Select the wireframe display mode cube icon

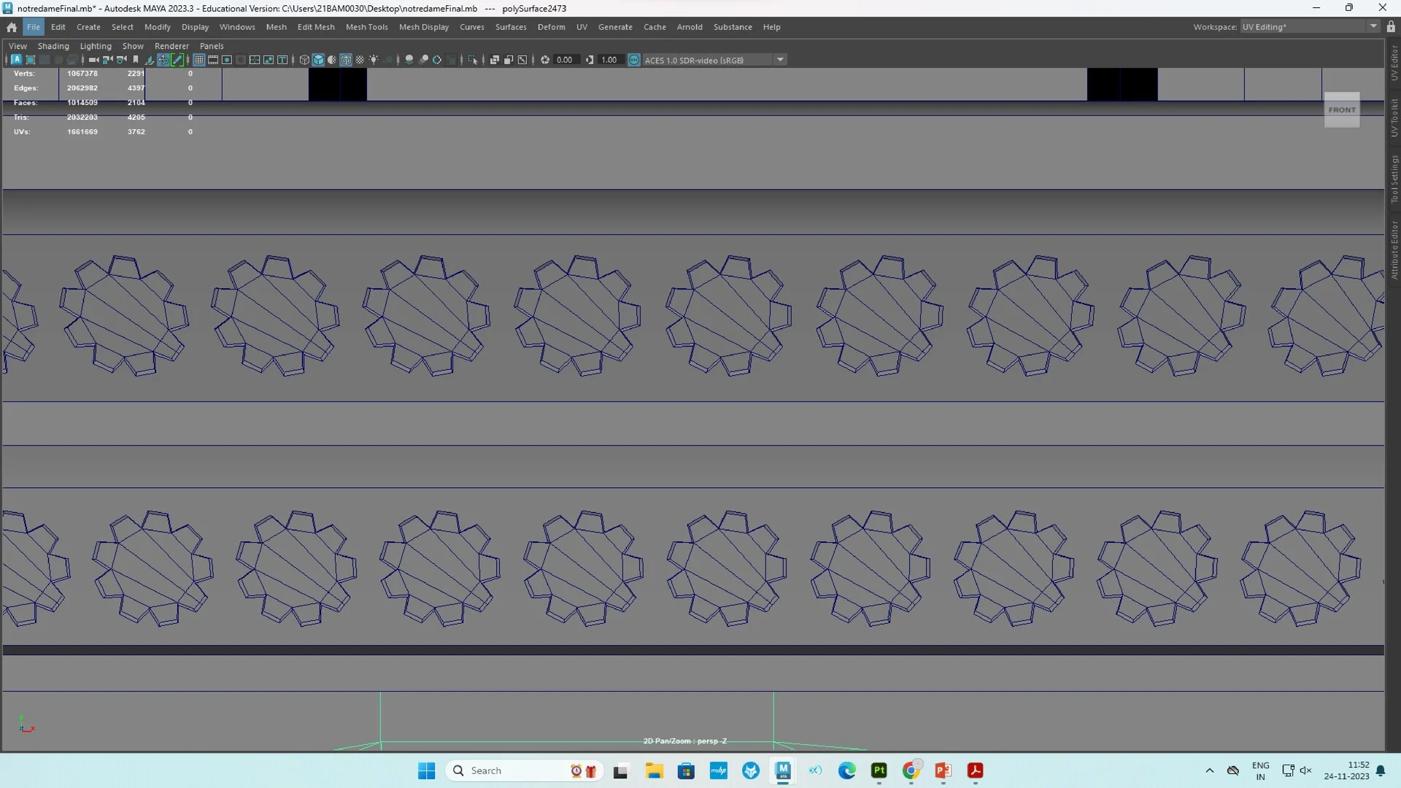coord(304,60)
